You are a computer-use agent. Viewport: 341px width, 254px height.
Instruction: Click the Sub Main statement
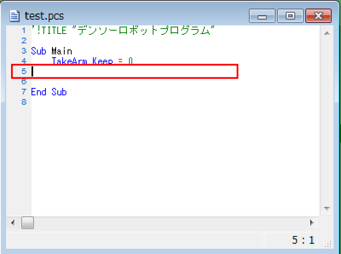click(x=52, y=51)
